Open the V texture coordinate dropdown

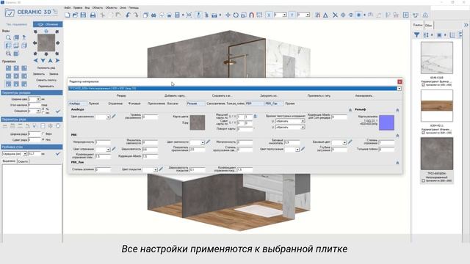[x=303, y=127]
